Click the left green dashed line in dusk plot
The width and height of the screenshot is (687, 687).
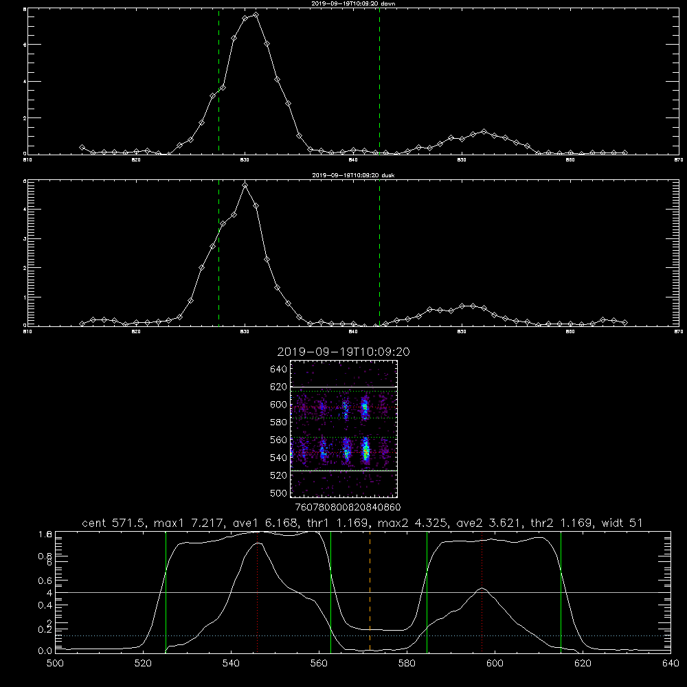(x=218, y=253)
